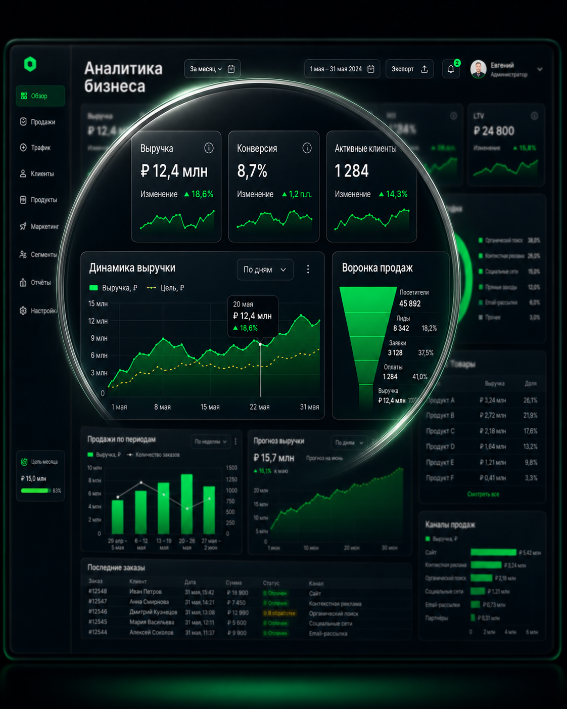Click the Сегменты people icon

coord(23,254)
